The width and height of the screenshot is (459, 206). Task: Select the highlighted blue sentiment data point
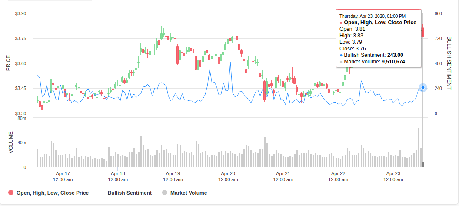(x=422, y=88)
